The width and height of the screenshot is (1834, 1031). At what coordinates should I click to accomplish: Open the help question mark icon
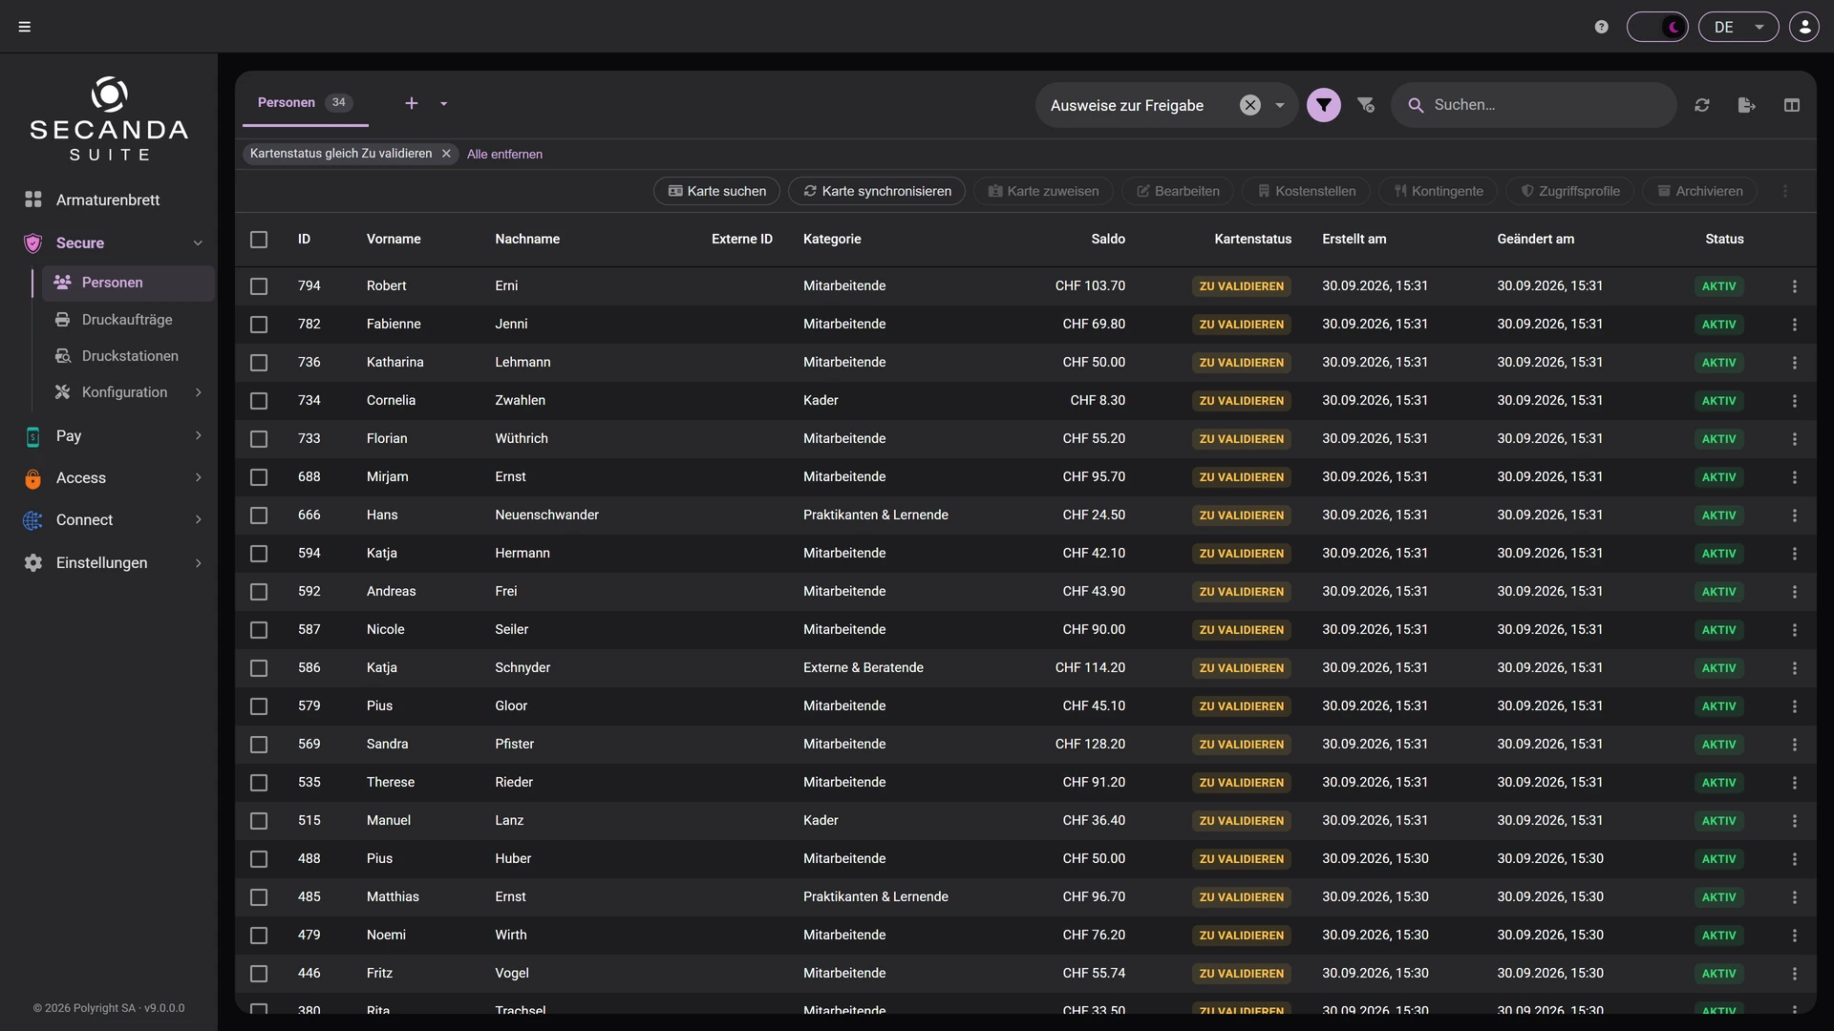pos(1602,27)
